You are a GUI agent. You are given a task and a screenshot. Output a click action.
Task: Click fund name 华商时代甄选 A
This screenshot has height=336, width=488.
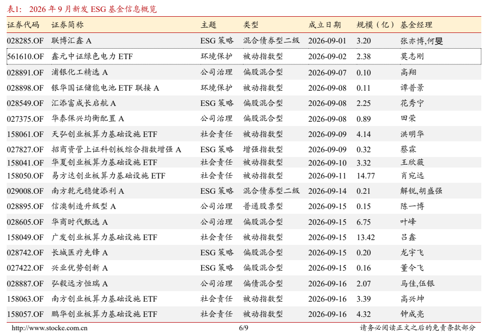[x=80, y=222]
